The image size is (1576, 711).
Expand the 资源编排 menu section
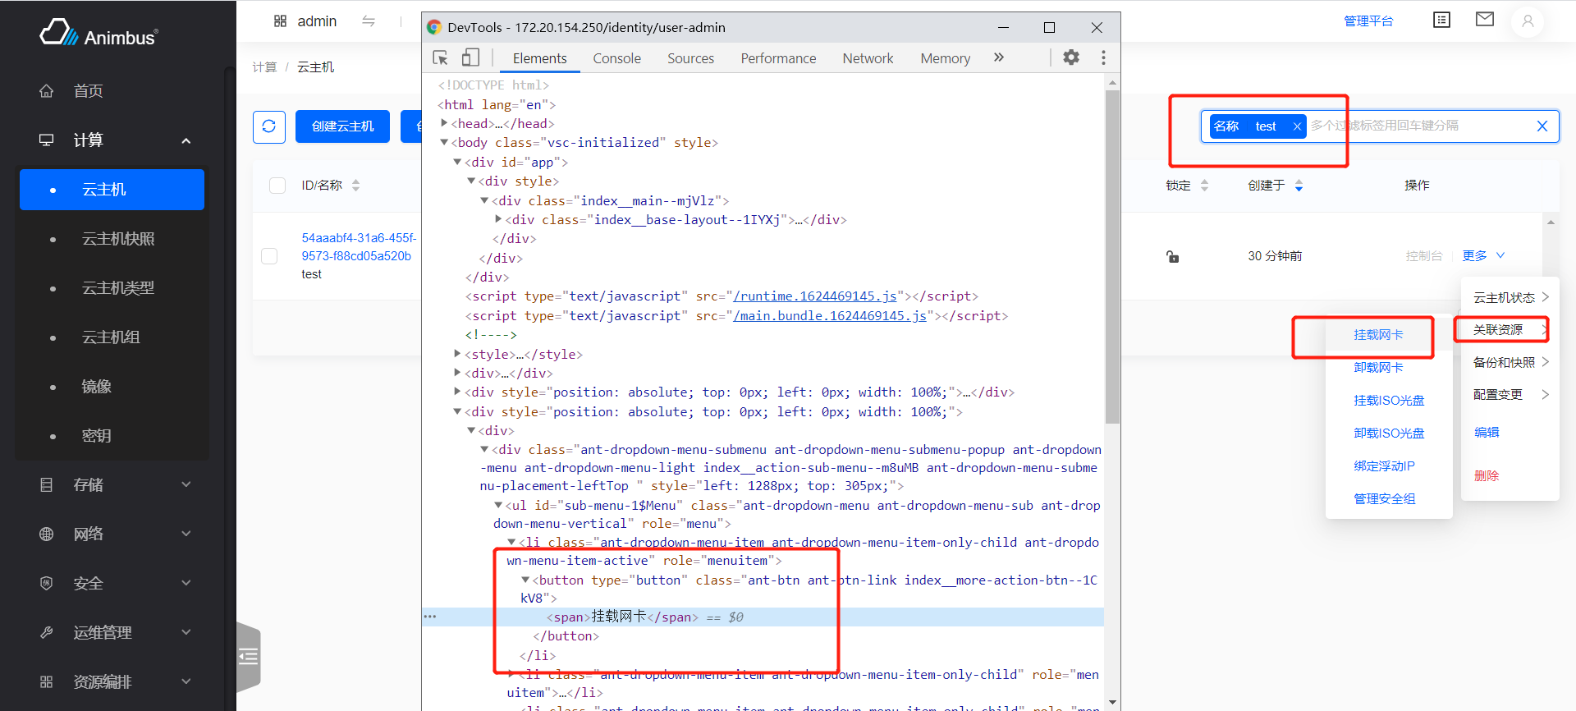(x=186, y=681)
